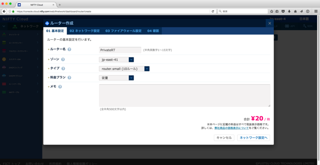Reload the page with the refresh icon
The height and width of the screenshot is (165, 320).
[213, 12]
